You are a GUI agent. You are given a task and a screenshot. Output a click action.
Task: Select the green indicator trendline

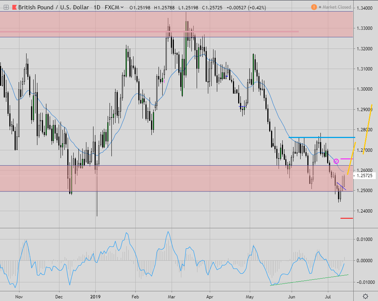point(310,280)
